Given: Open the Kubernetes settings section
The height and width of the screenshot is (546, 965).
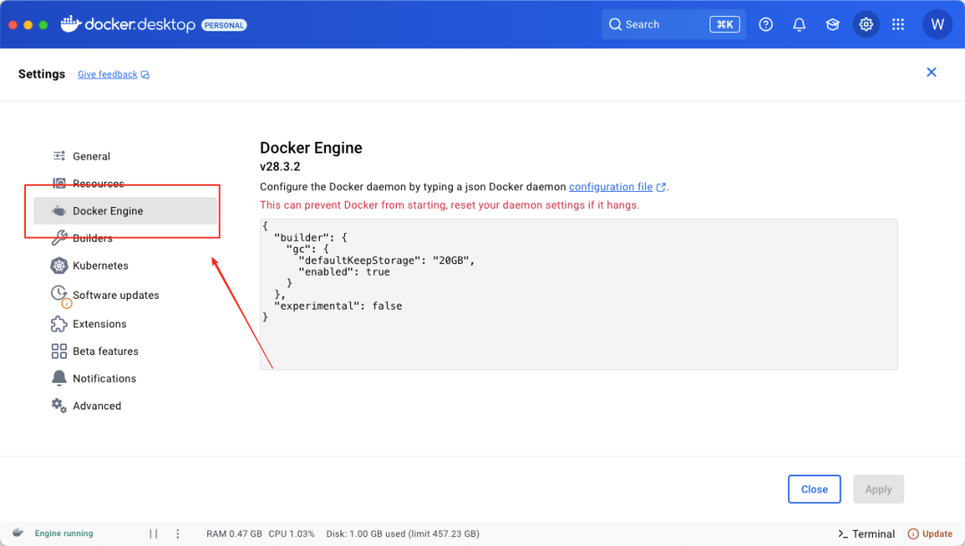Looking at the screenshot, I should pyautogui.click(x=100, y=266).
